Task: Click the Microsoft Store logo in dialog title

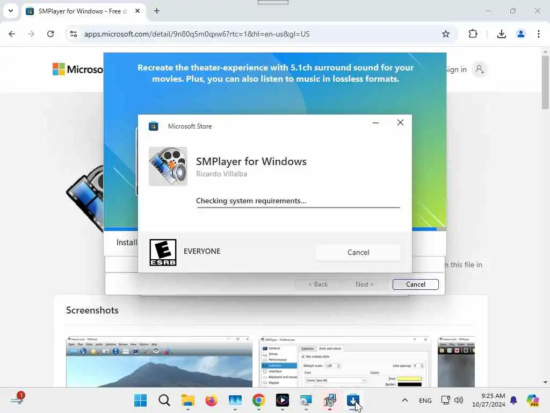Action: (x=153, y=126)
